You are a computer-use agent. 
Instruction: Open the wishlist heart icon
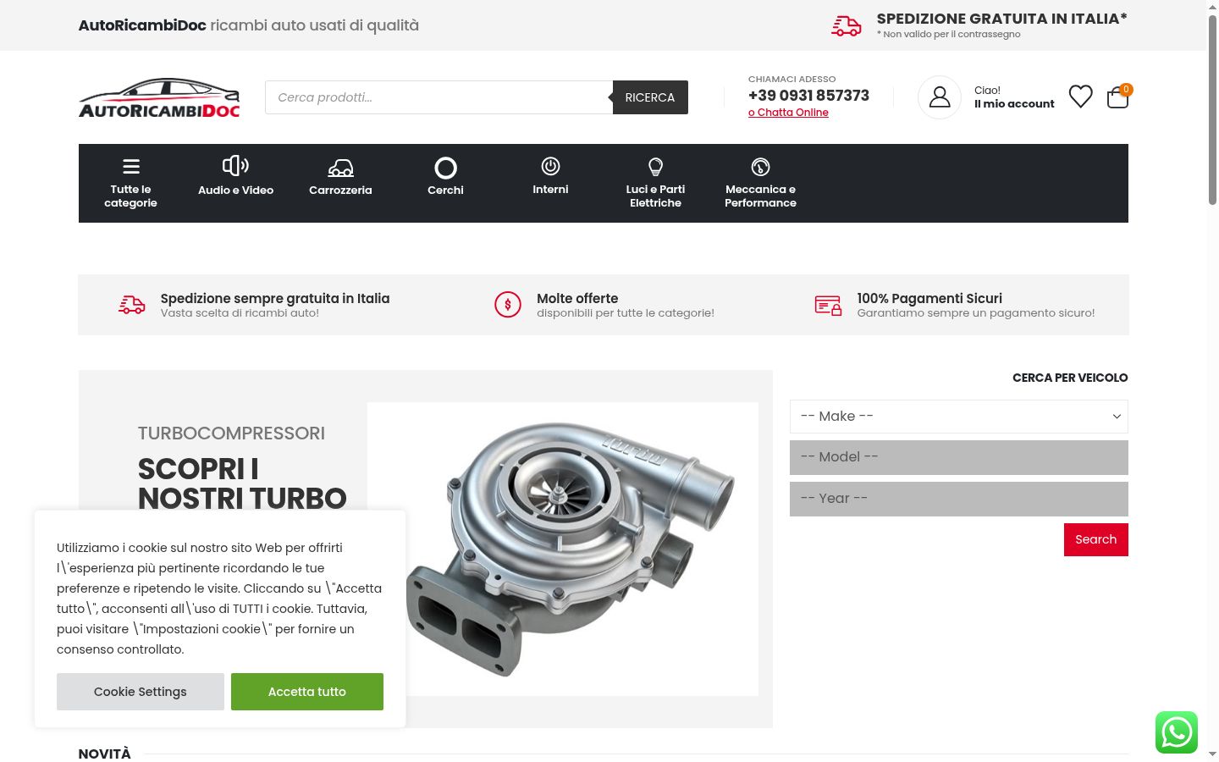point(1080,97)
